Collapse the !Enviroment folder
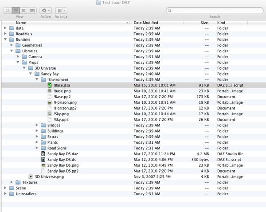 pyautogui.click(x=37, y=79)
